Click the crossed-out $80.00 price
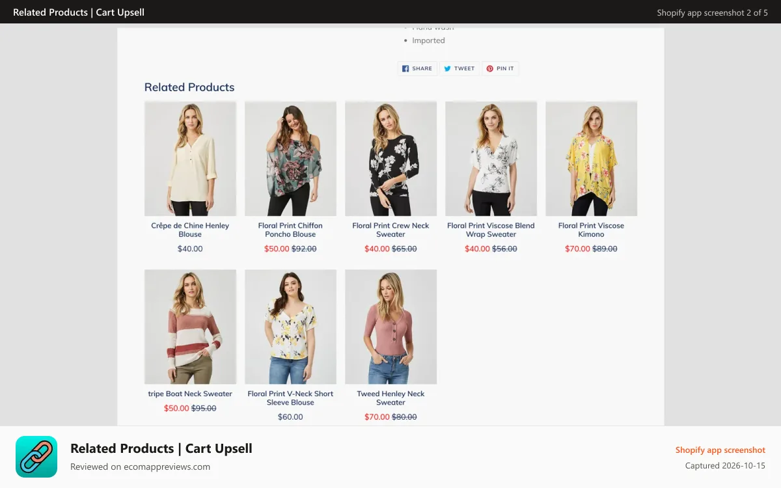The image size is (781, 488). click(x=404, y=416)
